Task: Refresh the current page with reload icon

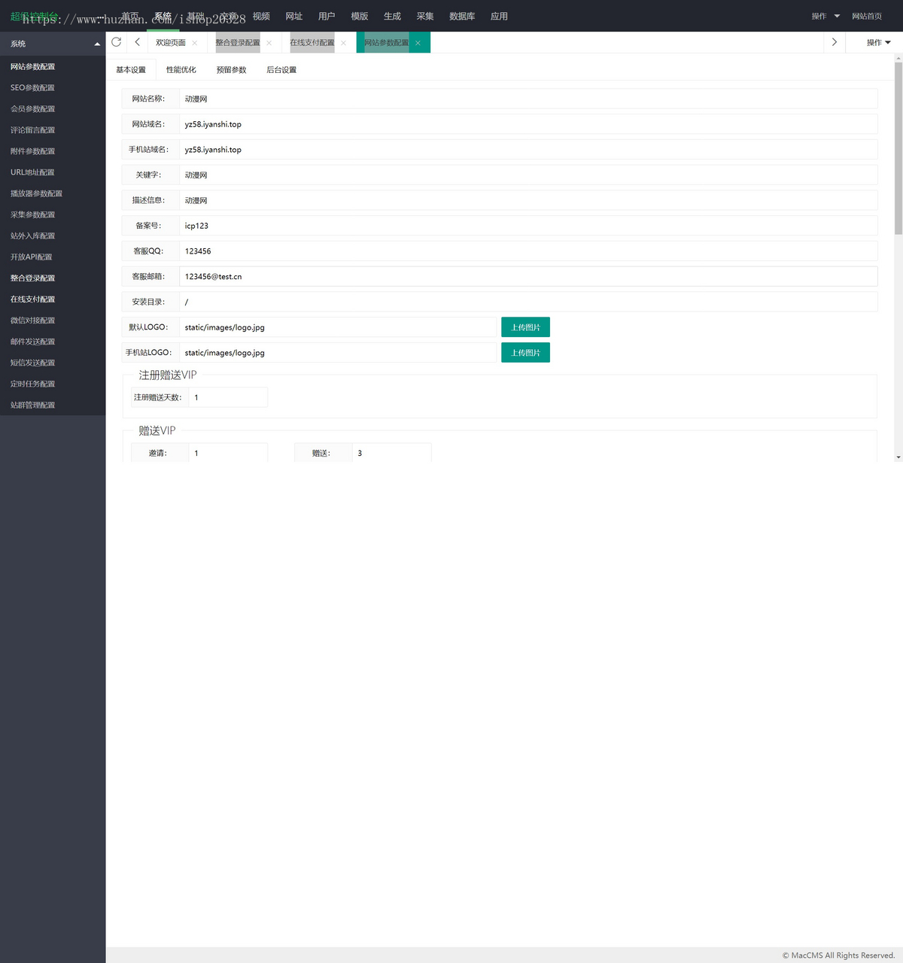Action: click(117, 42)
